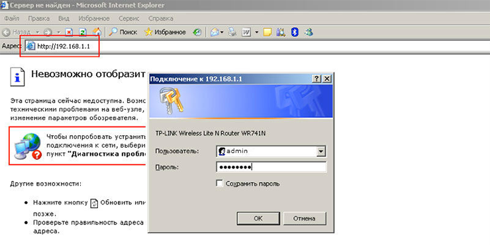This screenshot has width=490, height=245.
Task: Click into the Пароль password field
Action: click(271, 167)
